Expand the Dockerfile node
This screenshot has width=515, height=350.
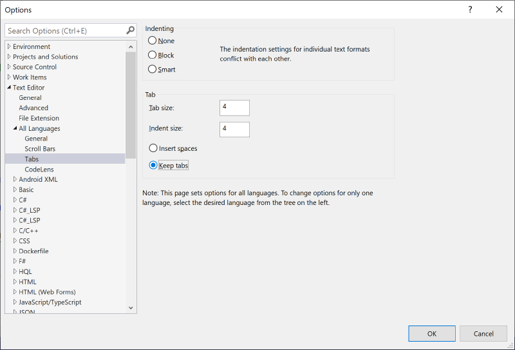click(x=15, y=251)
